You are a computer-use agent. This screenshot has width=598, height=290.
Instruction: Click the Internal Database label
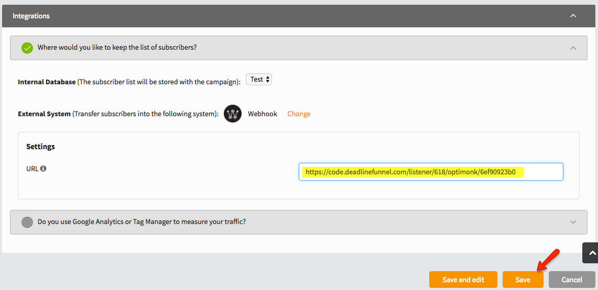47,82
